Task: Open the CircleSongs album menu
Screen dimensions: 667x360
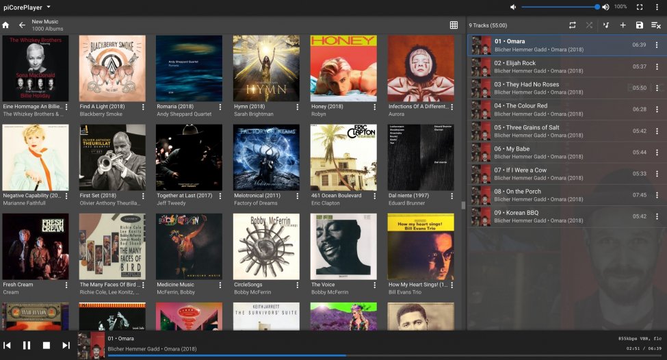Action: pyautogui.click(x=298, y=285)
